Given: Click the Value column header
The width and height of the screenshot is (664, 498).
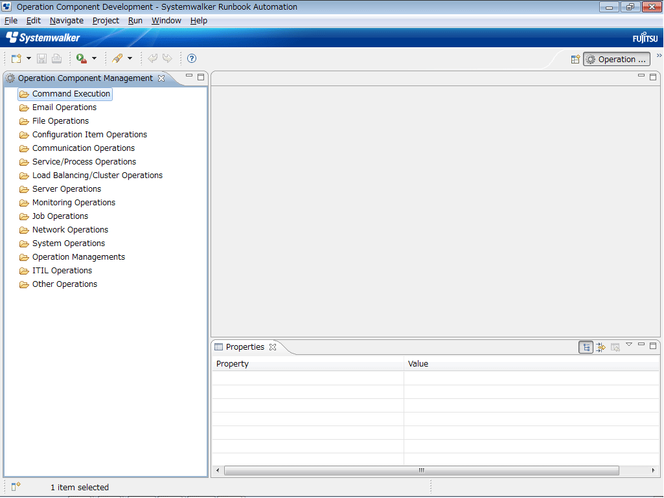Looking at the screenshot, I should (531, 364).
